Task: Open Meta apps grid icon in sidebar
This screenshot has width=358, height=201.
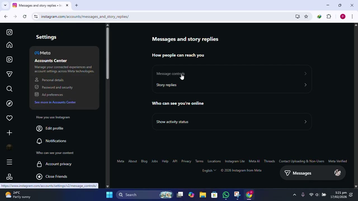Action: (x=10, y=177)
